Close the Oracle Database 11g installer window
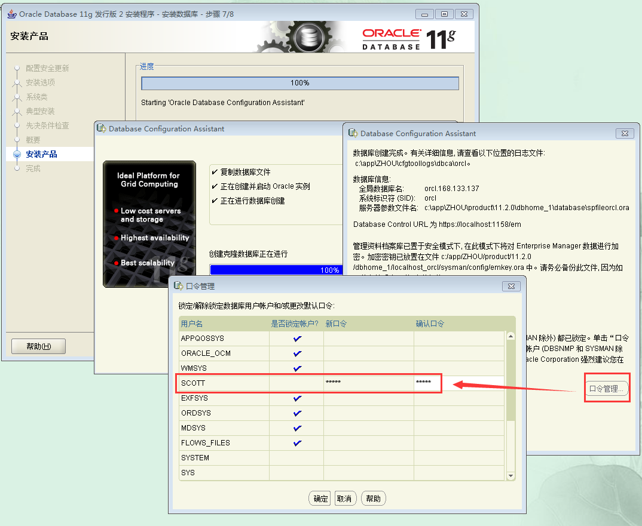642x526 pixels. 464,14
